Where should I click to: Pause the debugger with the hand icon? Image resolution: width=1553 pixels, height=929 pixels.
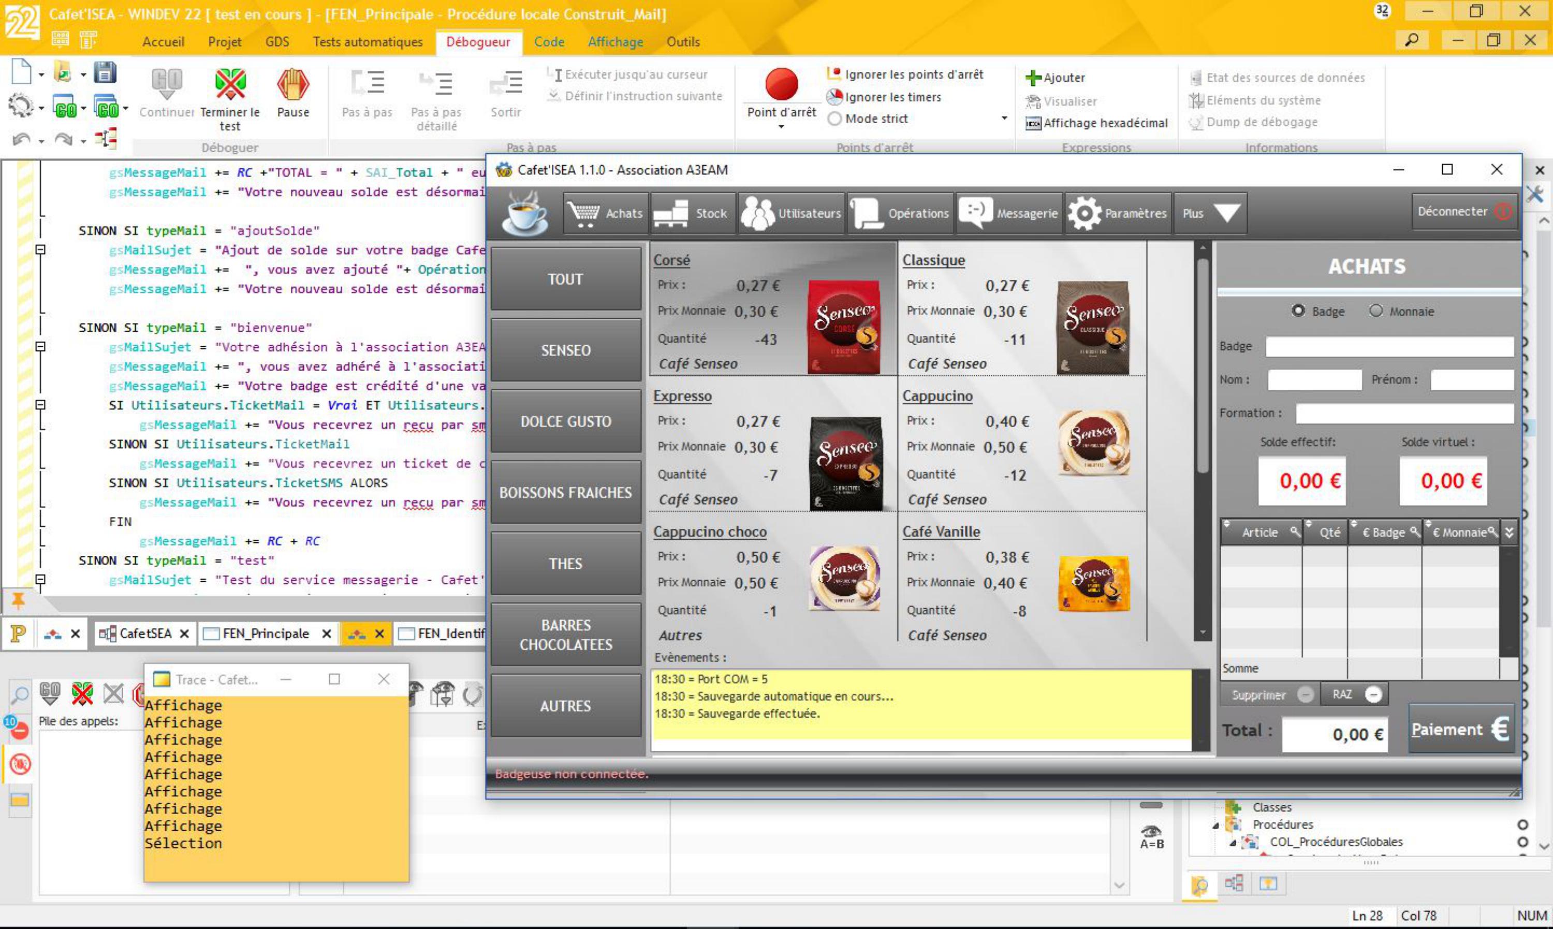click(x=292, y=84)
